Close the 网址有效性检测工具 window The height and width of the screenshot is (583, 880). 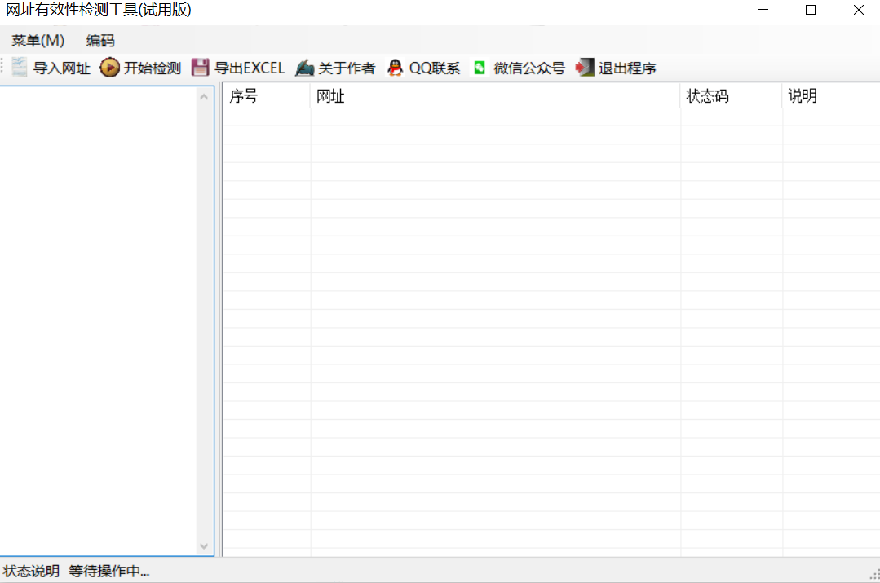tap(858, 10)
